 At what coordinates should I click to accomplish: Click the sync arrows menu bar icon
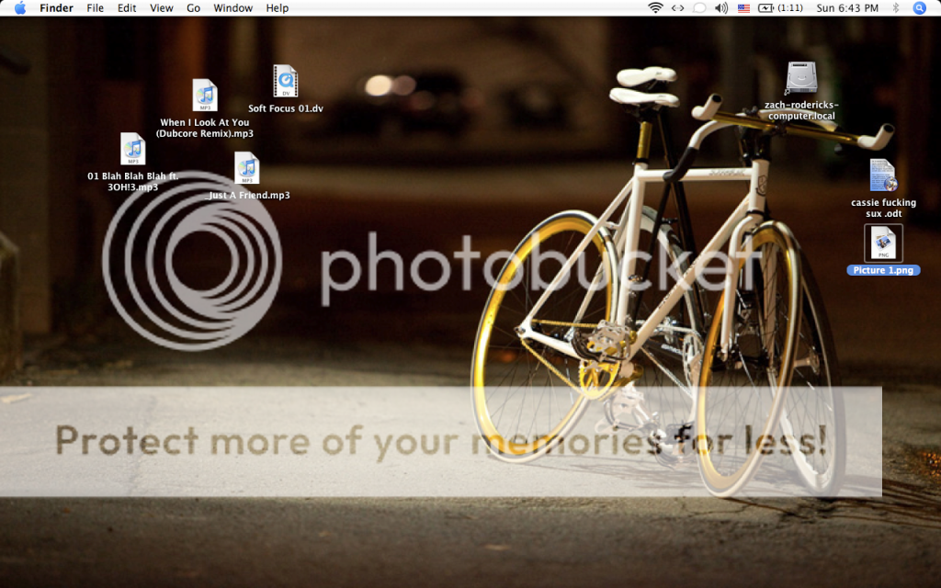point(678,8)
